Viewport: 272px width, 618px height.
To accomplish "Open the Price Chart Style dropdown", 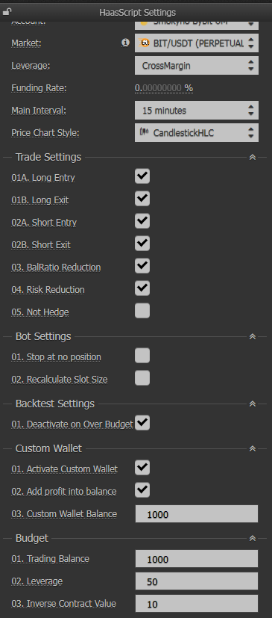I will pos(197,133).
